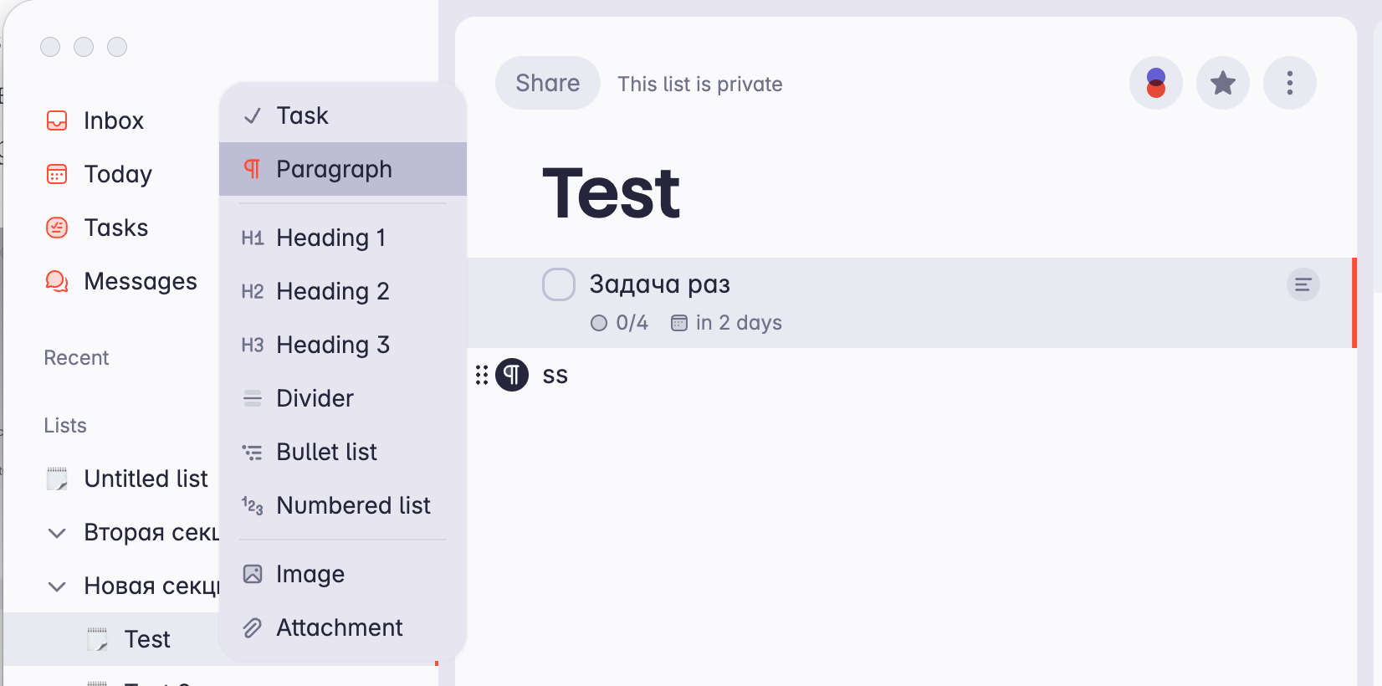Pick Attachment from the block menu
This screenshot has width=1382, height=686.
pos(339,627)
